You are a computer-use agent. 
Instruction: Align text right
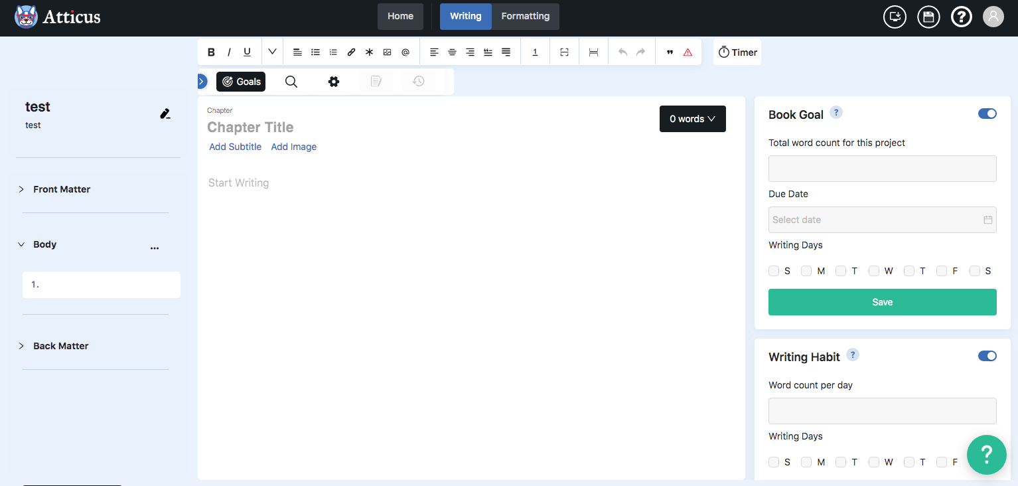470,52
